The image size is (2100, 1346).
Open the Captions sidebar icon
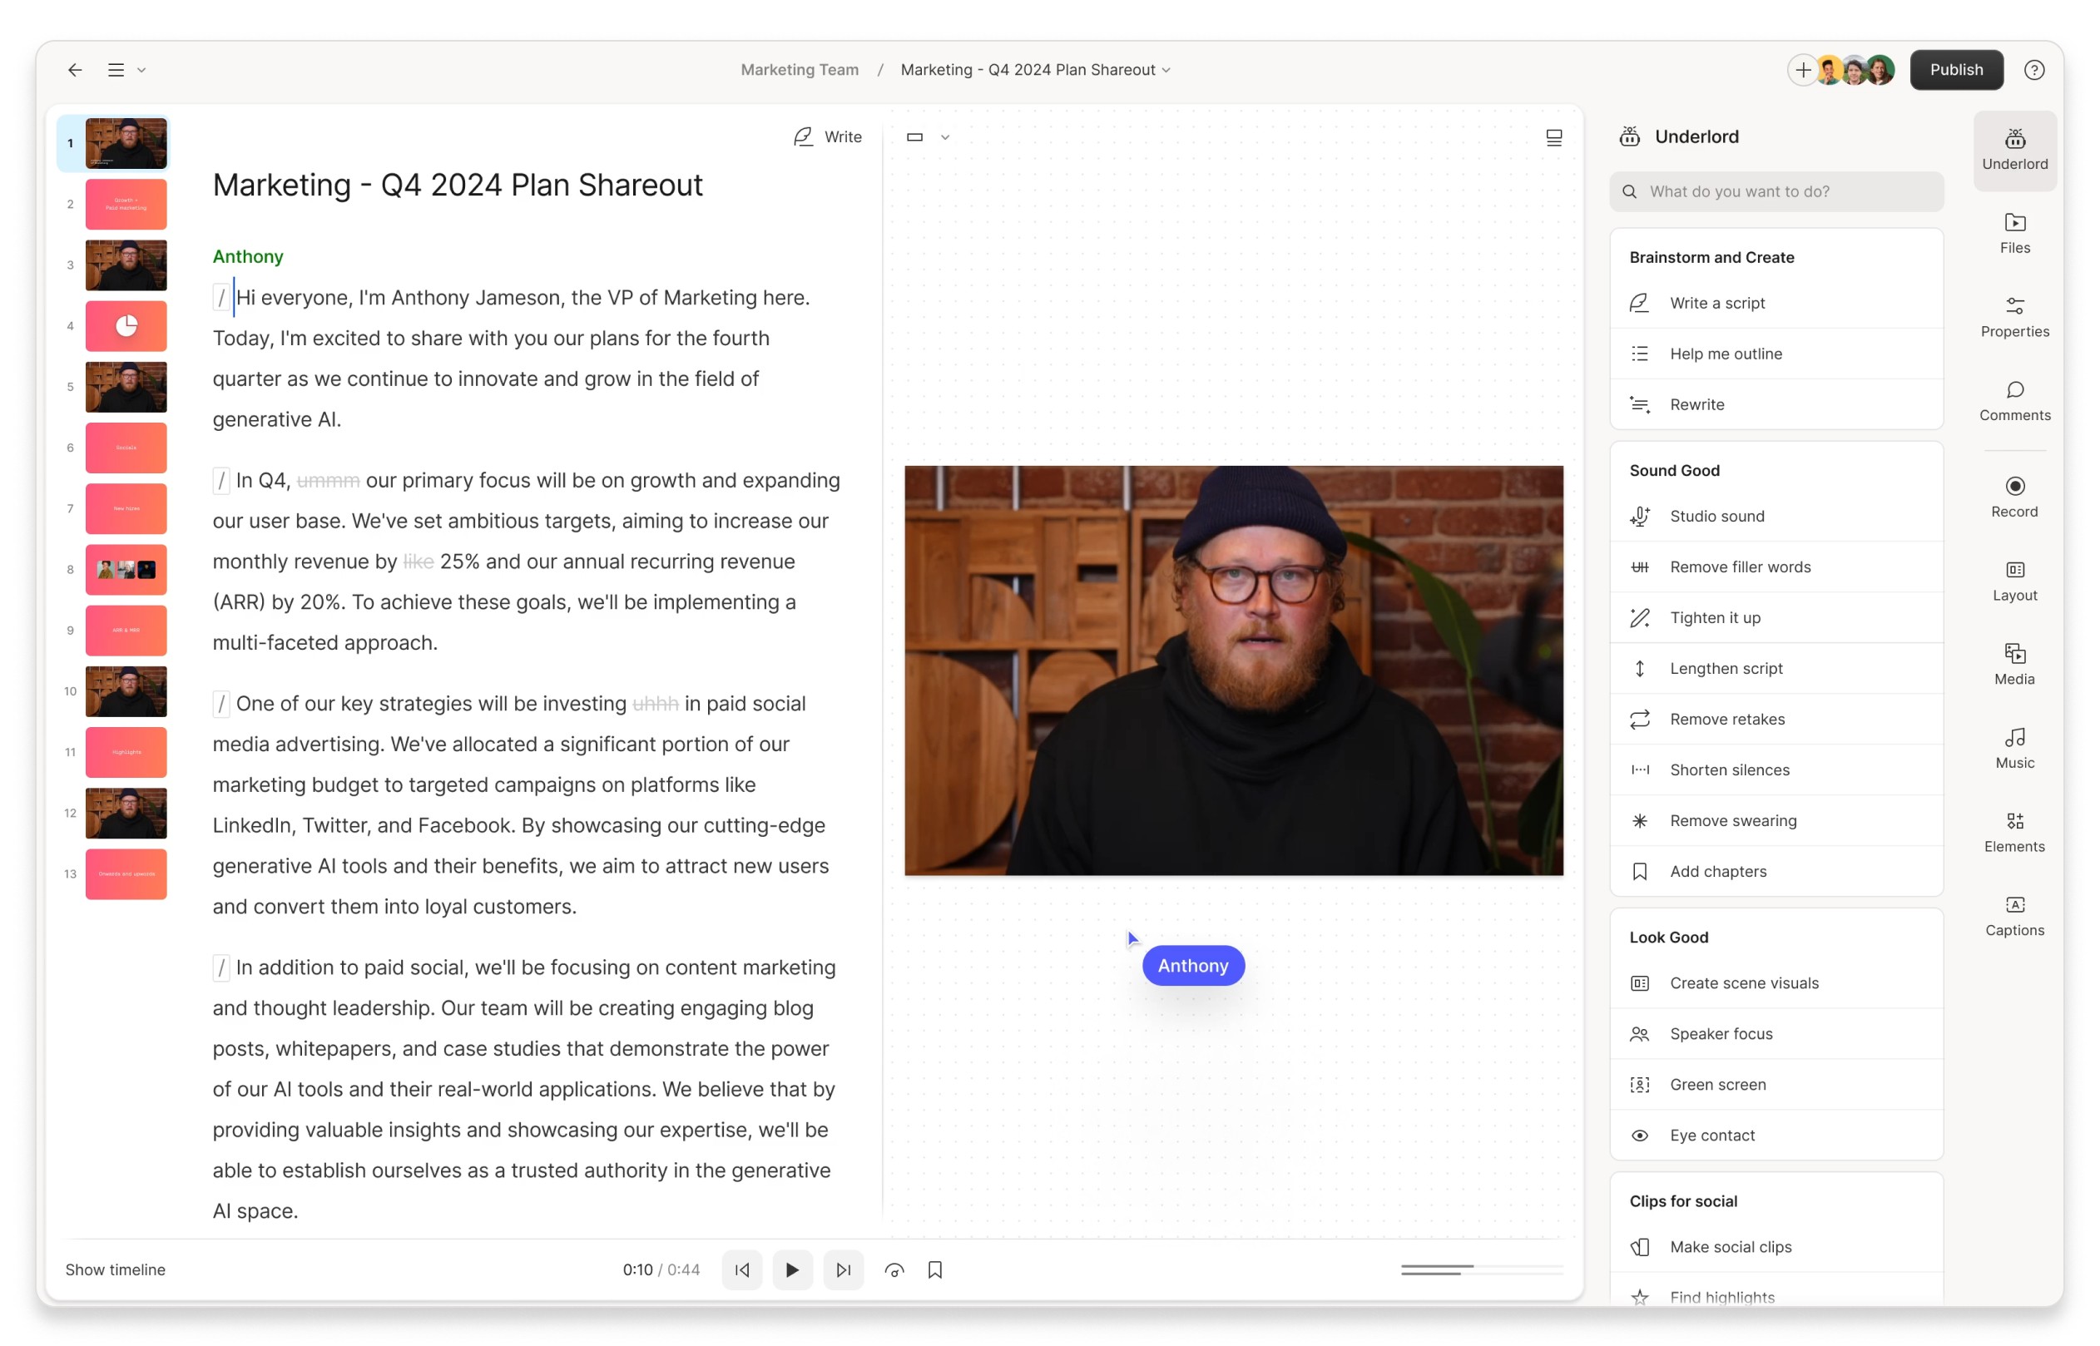point(2013,914)
